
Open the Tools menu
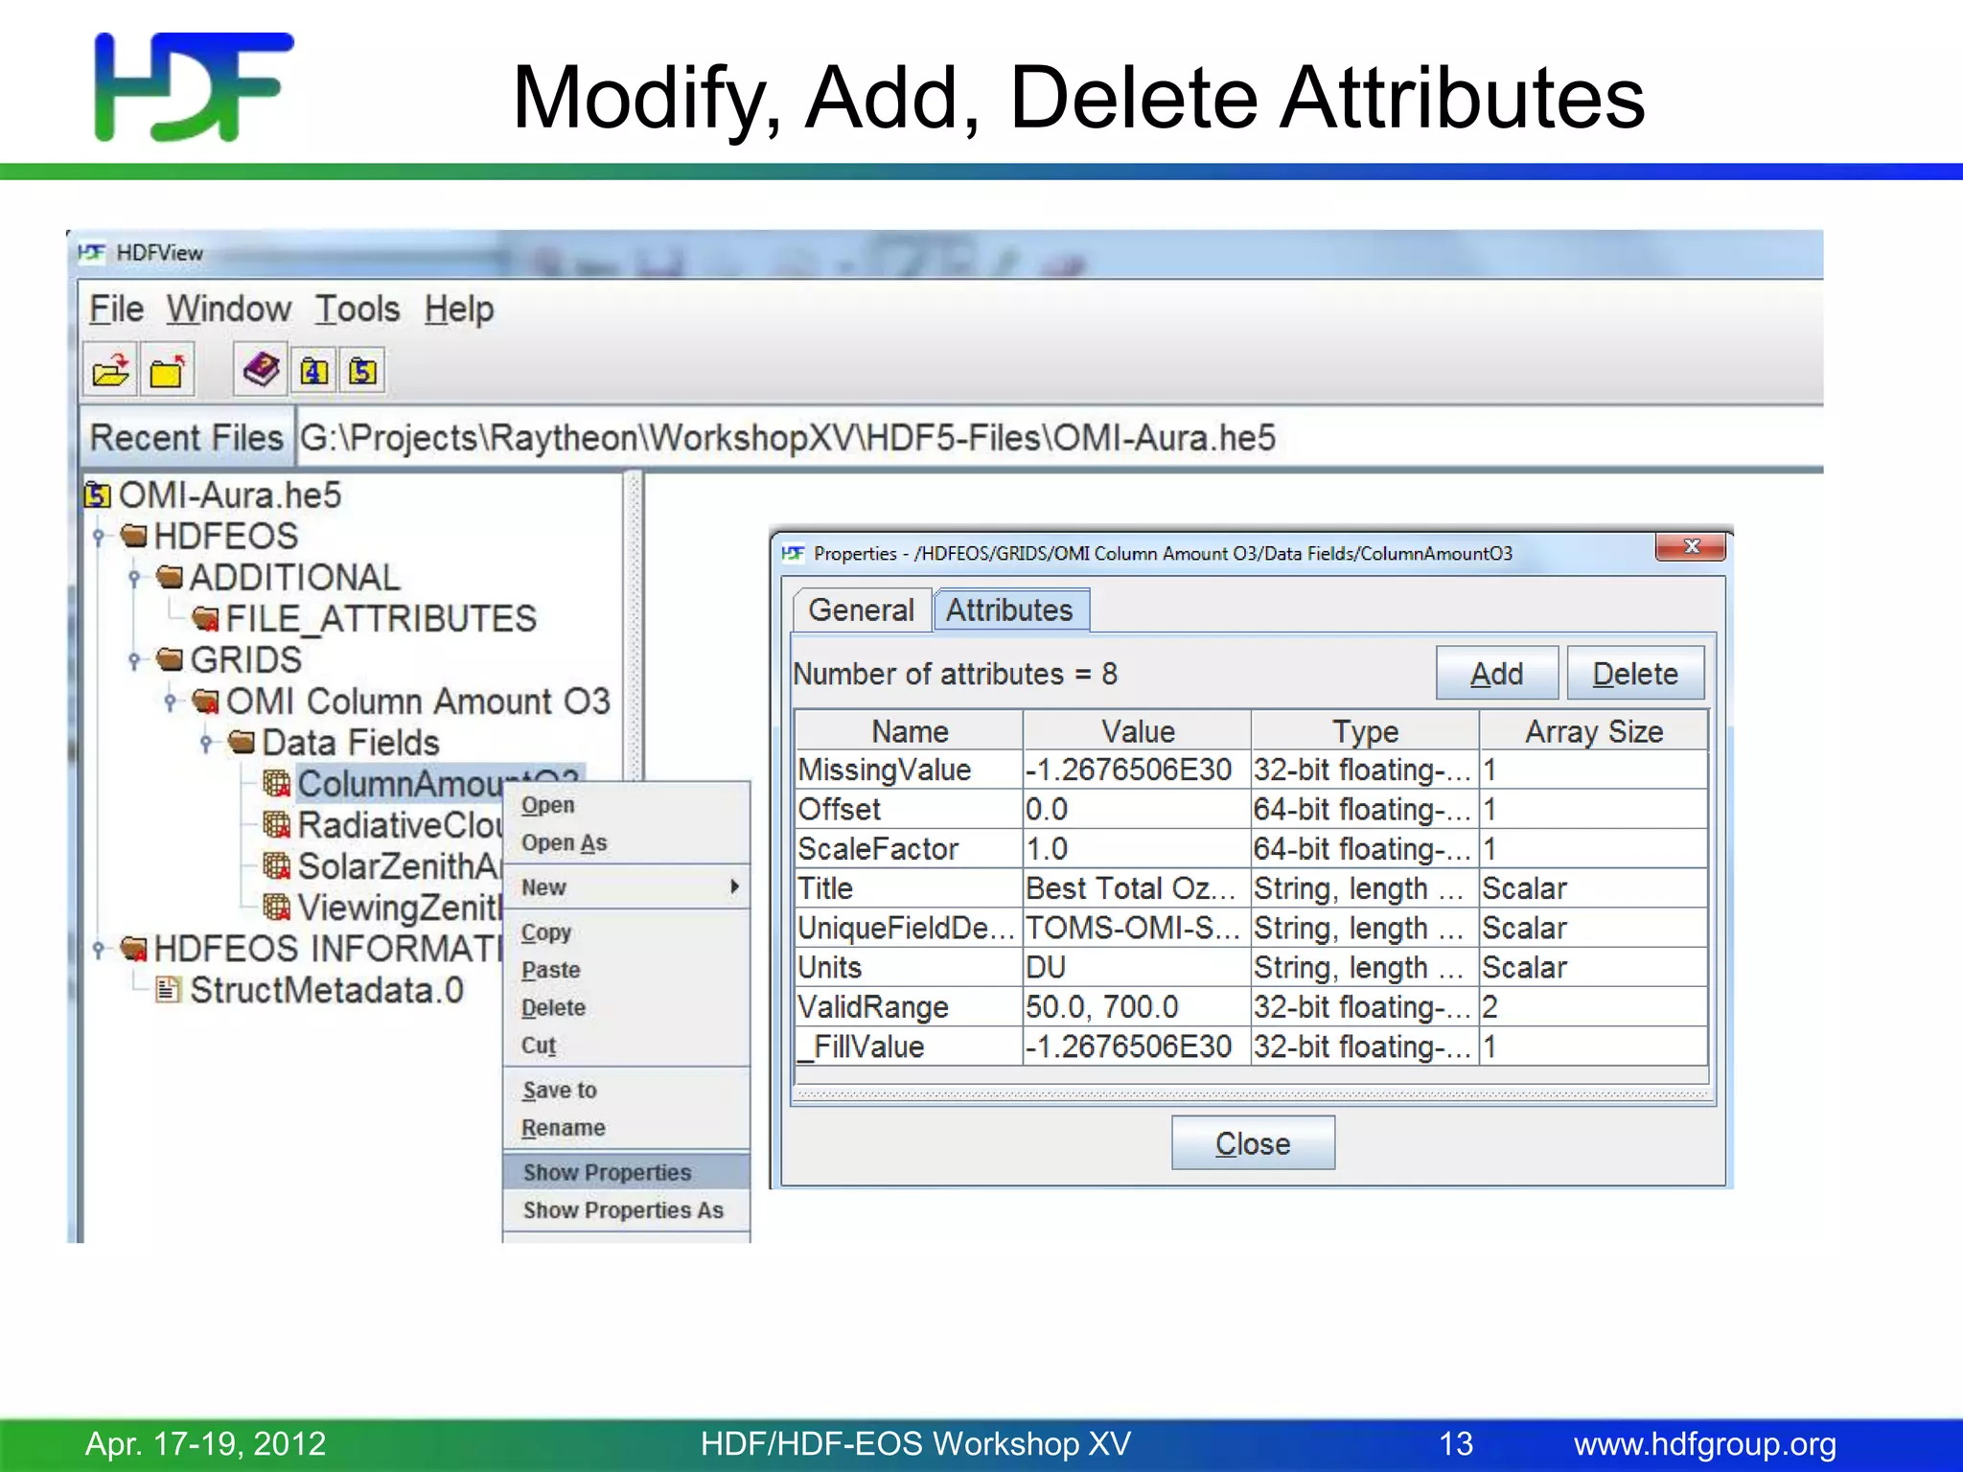click(357, 310)
